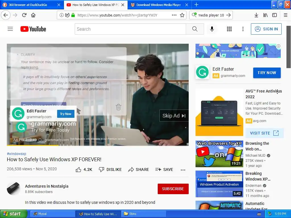
Task: Reload the current page
Action: click(x=24, y=15)
